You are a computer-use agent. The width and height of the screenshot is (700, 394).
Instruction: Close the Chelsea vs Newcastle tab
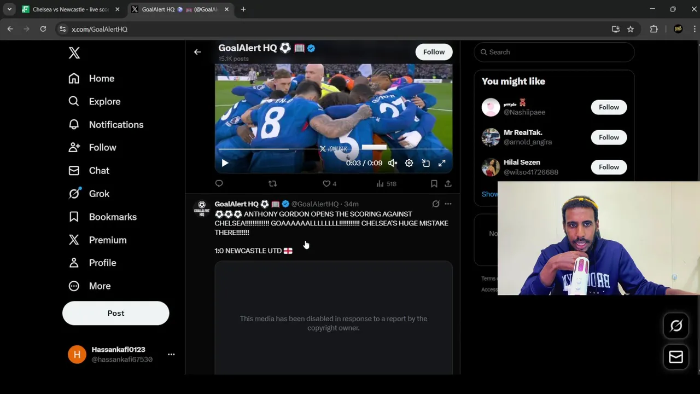[x=117, y=9]
